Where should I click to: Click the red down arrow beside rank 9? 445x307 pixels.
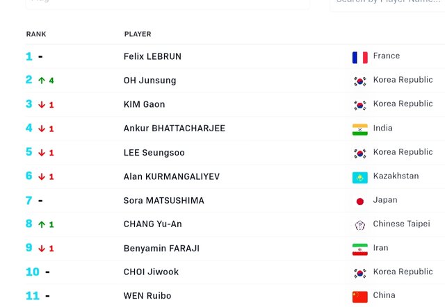tap(42, 249)
